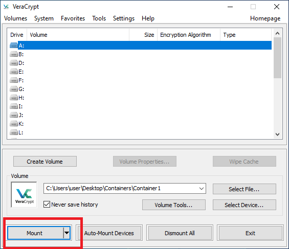Select the K: drive slot icon
Screen dimensions: 289x249
pos(14,124)
